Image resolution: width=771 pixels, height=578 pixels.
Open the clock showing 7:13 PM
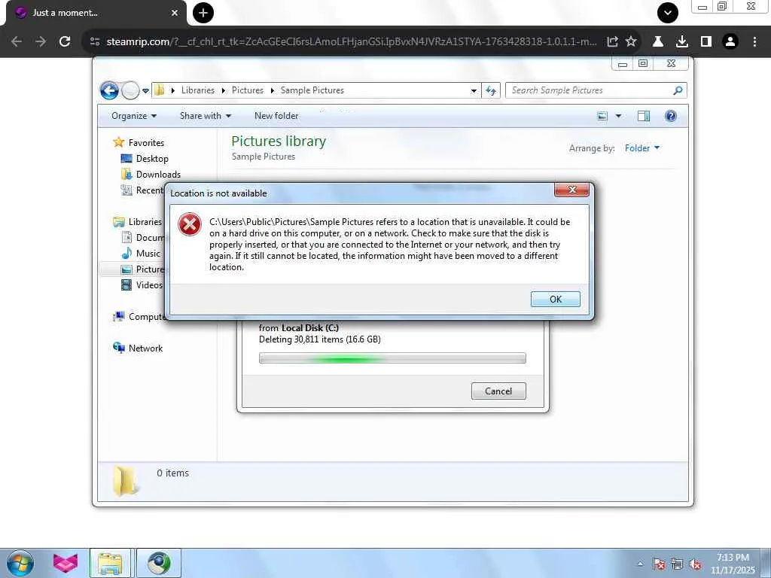733,563
